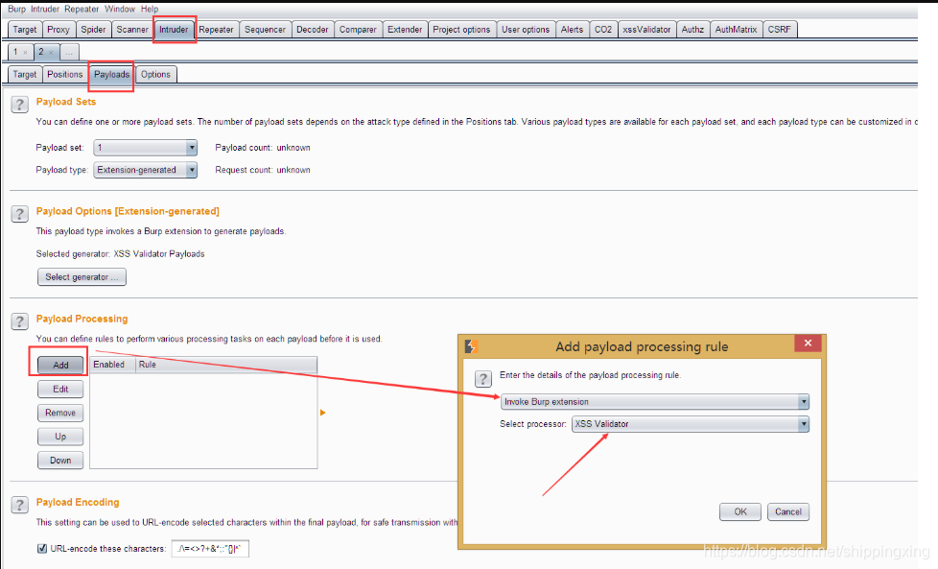Move rule Up button

coord(60,437)
